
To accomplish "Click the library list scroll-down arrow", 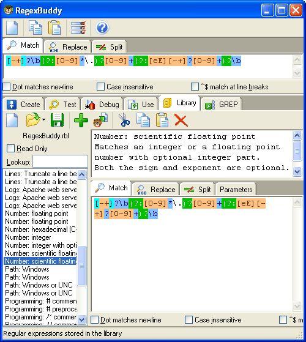I will (82, 320).
